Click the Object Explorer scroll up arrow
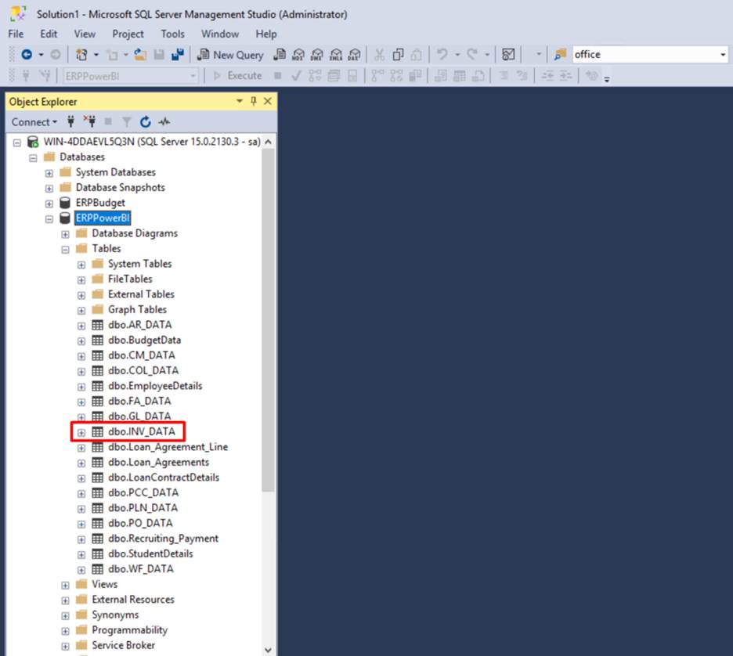Screen dimensions: 733x656 coord(269,142)
